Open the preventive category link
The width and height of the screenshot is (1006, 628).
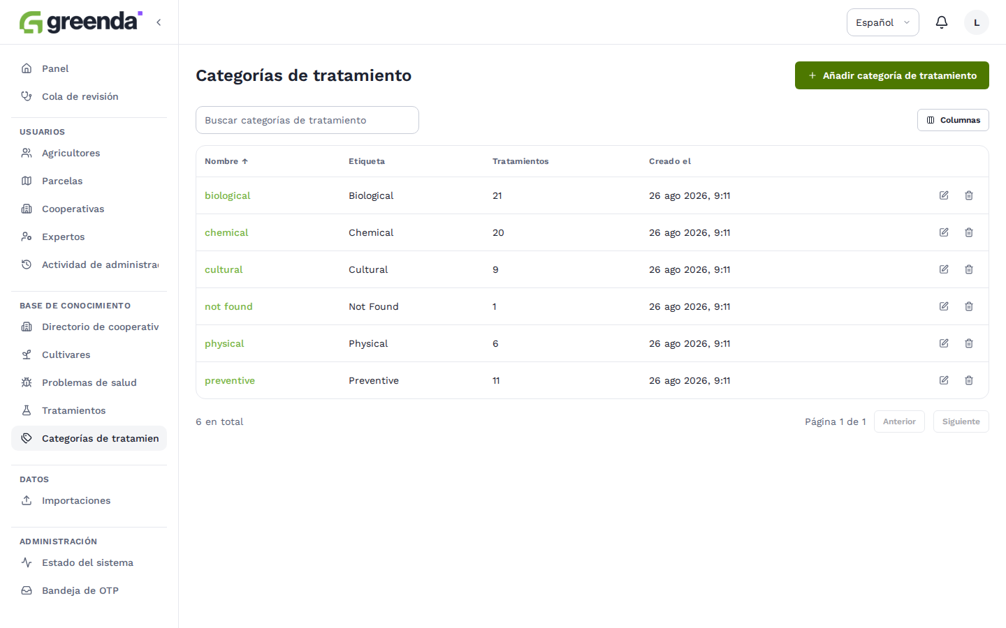(x=230, y=380)
